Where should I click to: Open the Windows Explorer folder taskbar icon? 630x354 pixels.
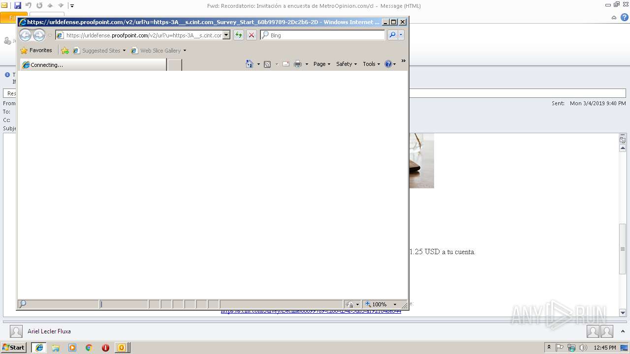pos(56,348)
